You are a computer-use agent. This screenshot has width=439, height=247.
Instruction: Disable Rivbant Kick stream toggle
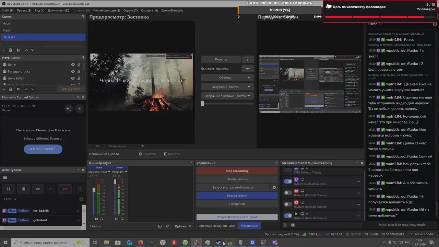[x=288, y=215]
